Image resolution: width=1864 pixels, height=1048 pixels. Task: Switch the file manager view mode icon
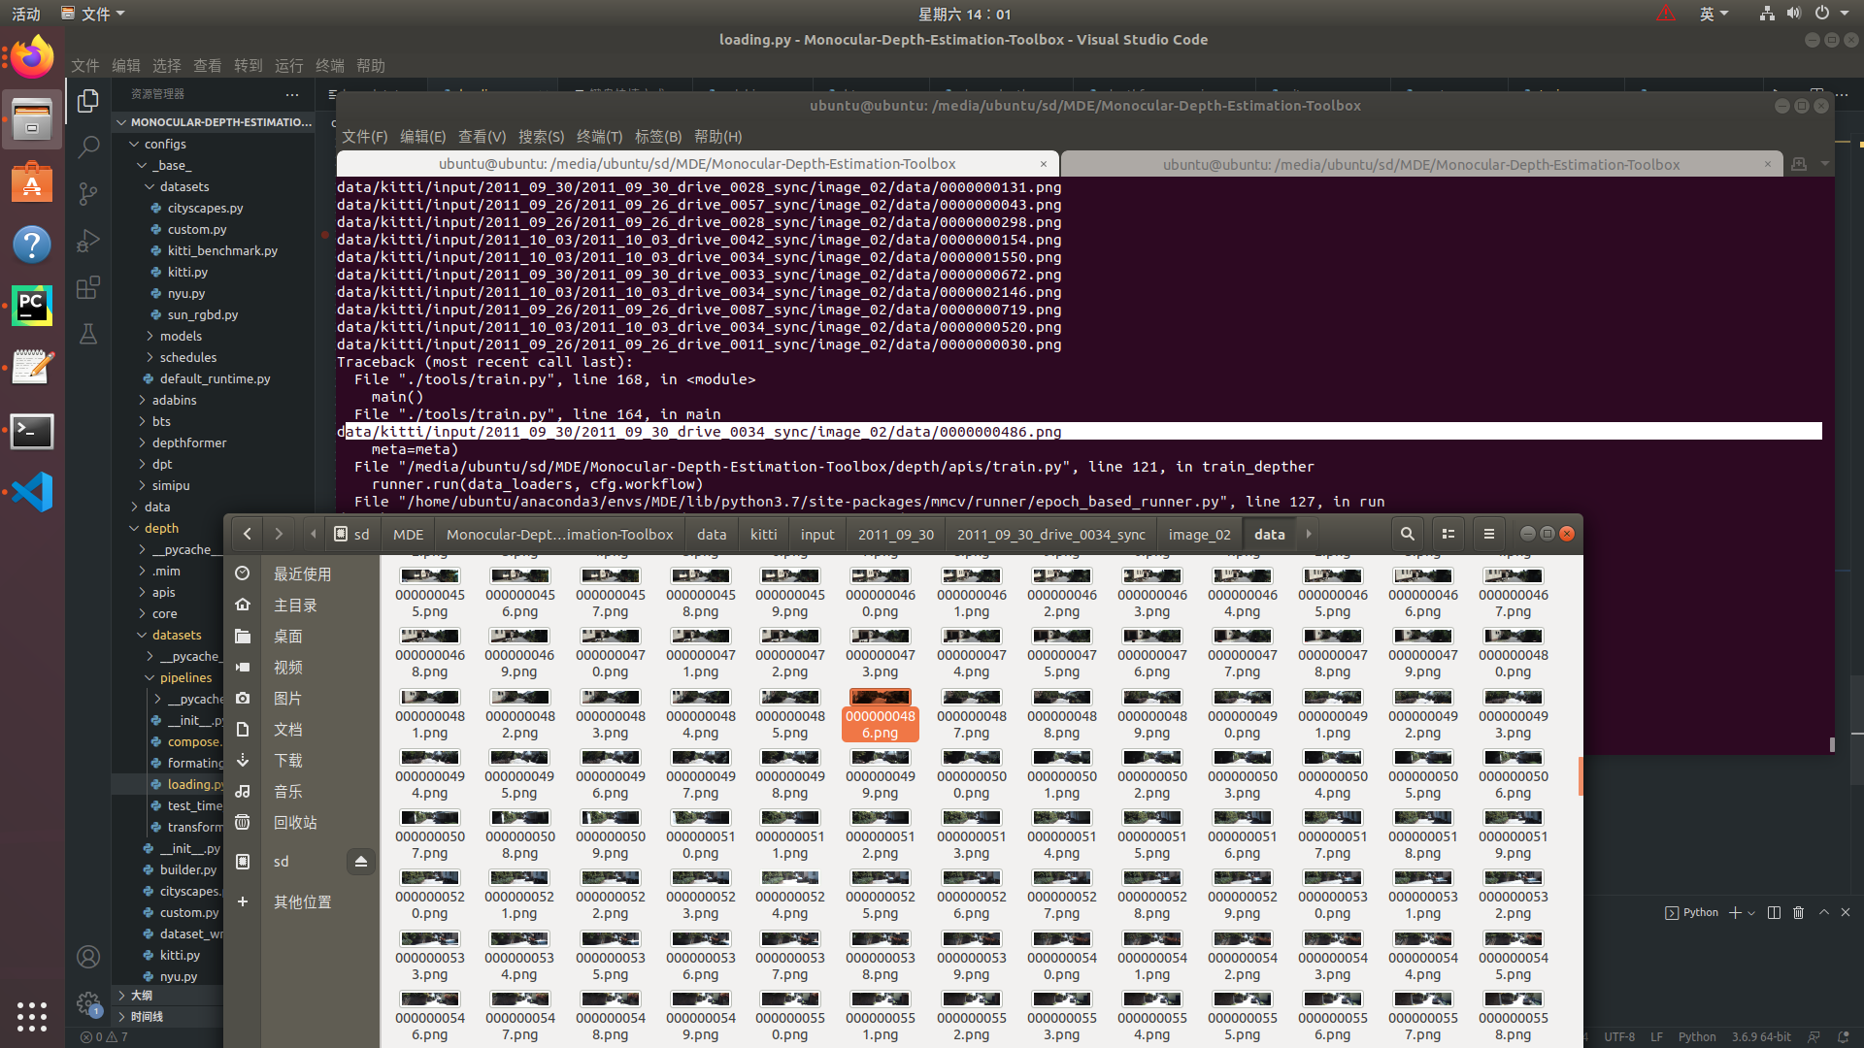(x=1448, y=533)
